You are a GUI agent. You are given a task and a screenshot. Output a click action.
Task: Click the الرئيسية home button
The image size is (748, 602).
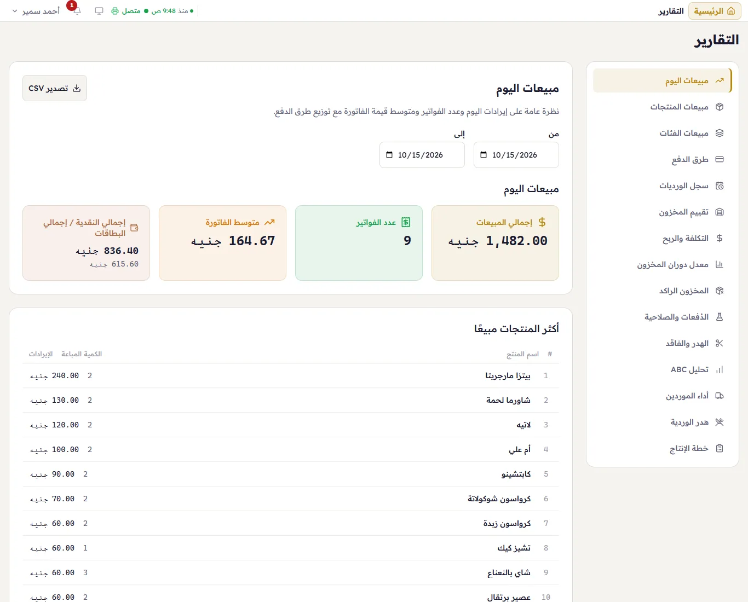pyautogui.click(x=715, y=11)
